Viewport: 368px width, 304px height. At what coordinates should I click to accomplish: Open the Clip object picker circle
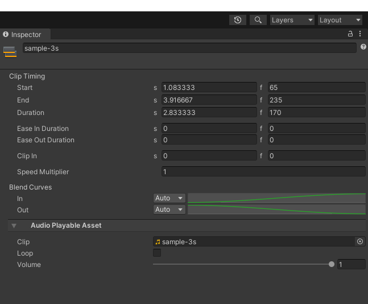coord(360,241)
